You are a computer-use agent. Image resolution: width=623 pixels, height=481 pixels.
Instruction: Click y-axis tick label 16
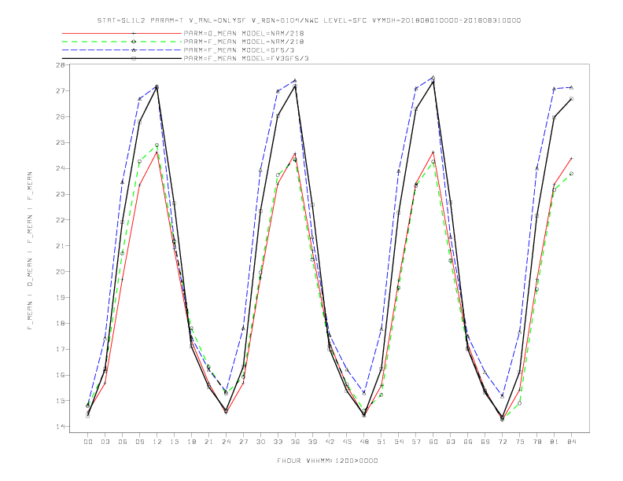(x=60, y=375)
